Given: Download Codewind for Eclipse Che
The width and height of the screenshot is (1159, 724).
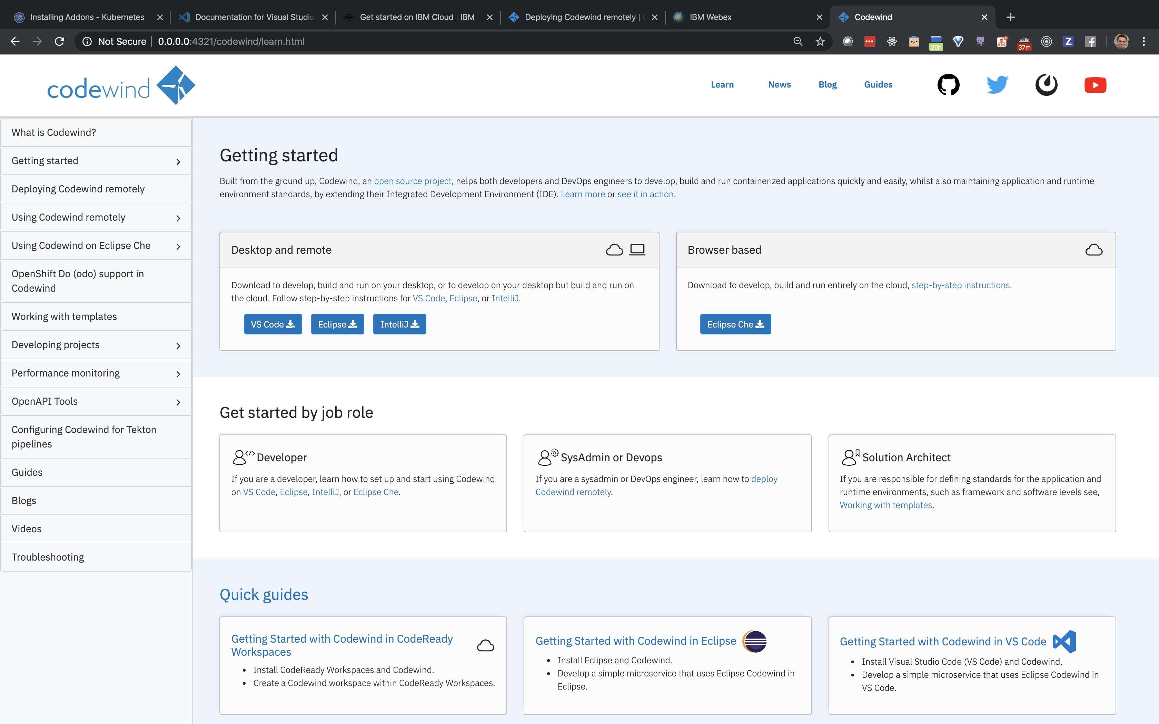Looking at the screenshot, I should (735, 324).
